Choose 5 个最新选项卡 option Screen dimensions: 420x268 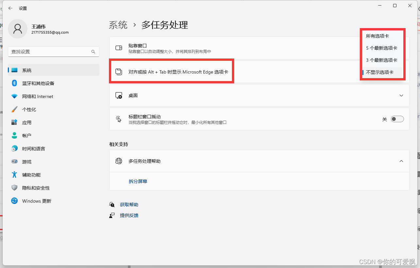click(x=382, y=48)
